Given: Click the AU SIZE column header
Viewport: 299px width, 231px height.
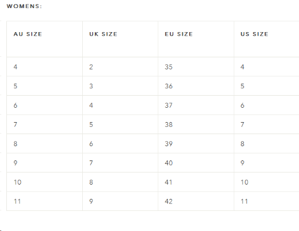Looking at the screenshot, I should tap(28, 34).
